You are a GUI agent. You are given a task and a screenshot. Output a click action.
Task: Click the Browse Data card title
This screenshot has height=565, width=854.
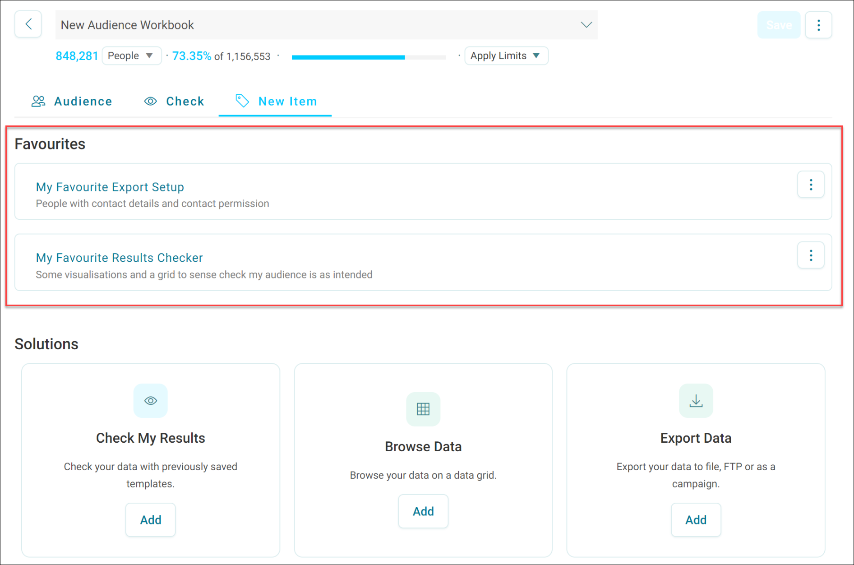click(423, 447)
